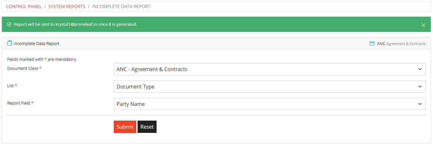Open the Document Class dropdown

[x=269, y=69]
